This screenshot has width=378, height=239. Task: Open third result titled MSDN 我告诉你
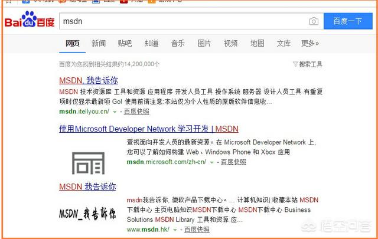(87, 186)
